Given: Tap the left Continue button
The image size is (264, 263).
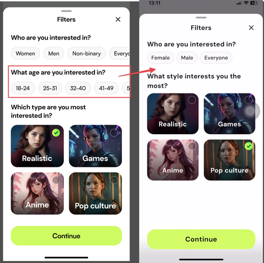Looking at the screenshot, I should pos(67,236).
